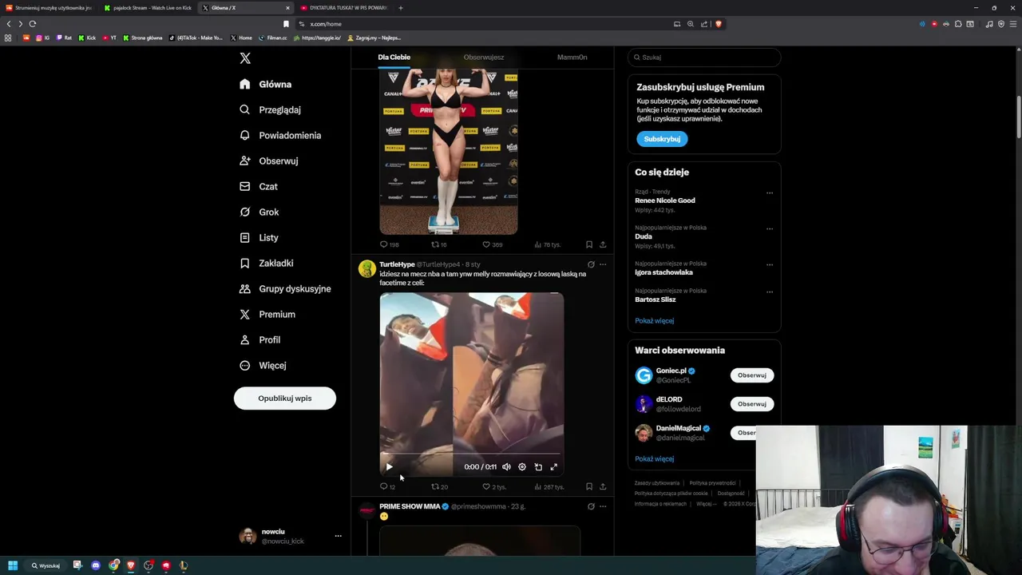Open options for Bartosz Slisz trend
Image resolution: width=1022 pixels, height=575 pixels.
point(770,291)
